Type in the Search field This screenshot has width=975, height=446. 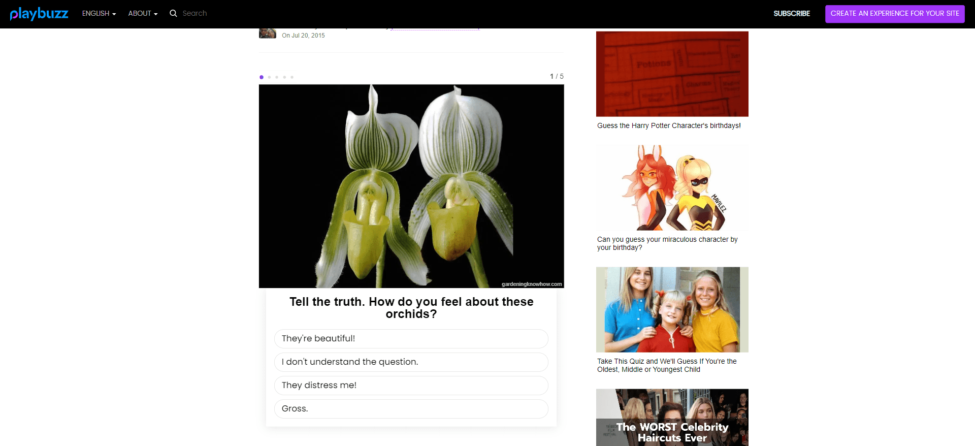(213, 13)
